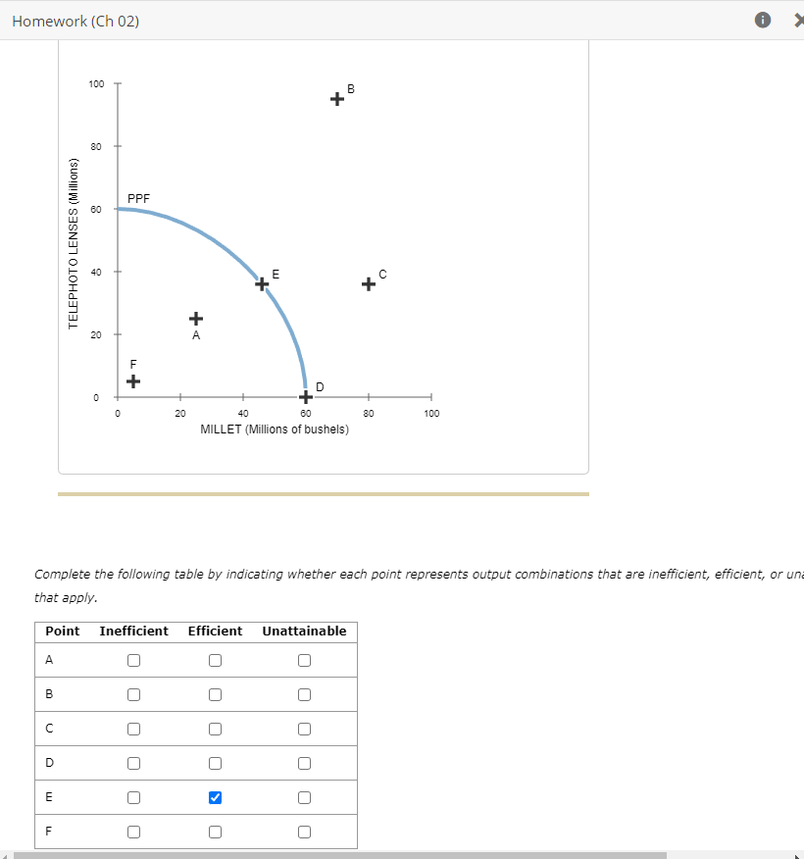Viewport: 804px width, 859px height.
Task: Select point E marker on the graph
Action: pyautogui.click(x=261, y=284)
